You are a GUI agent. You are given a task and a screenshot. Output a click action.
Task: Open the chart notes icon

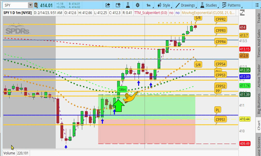pyautogui.click(x=118, y=5)
